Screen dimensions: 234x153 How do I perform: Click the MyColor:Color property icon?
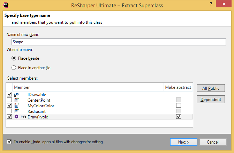pos(16,105)
